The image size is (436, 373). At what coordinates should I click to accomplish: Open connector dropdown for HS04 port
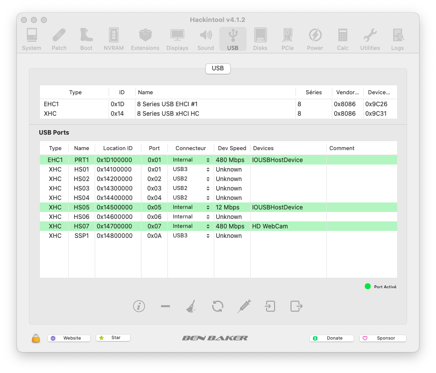click(191, 197)
